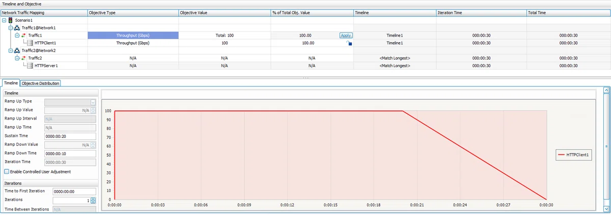Collapse the Traffic1 node

tap(17, 35)
